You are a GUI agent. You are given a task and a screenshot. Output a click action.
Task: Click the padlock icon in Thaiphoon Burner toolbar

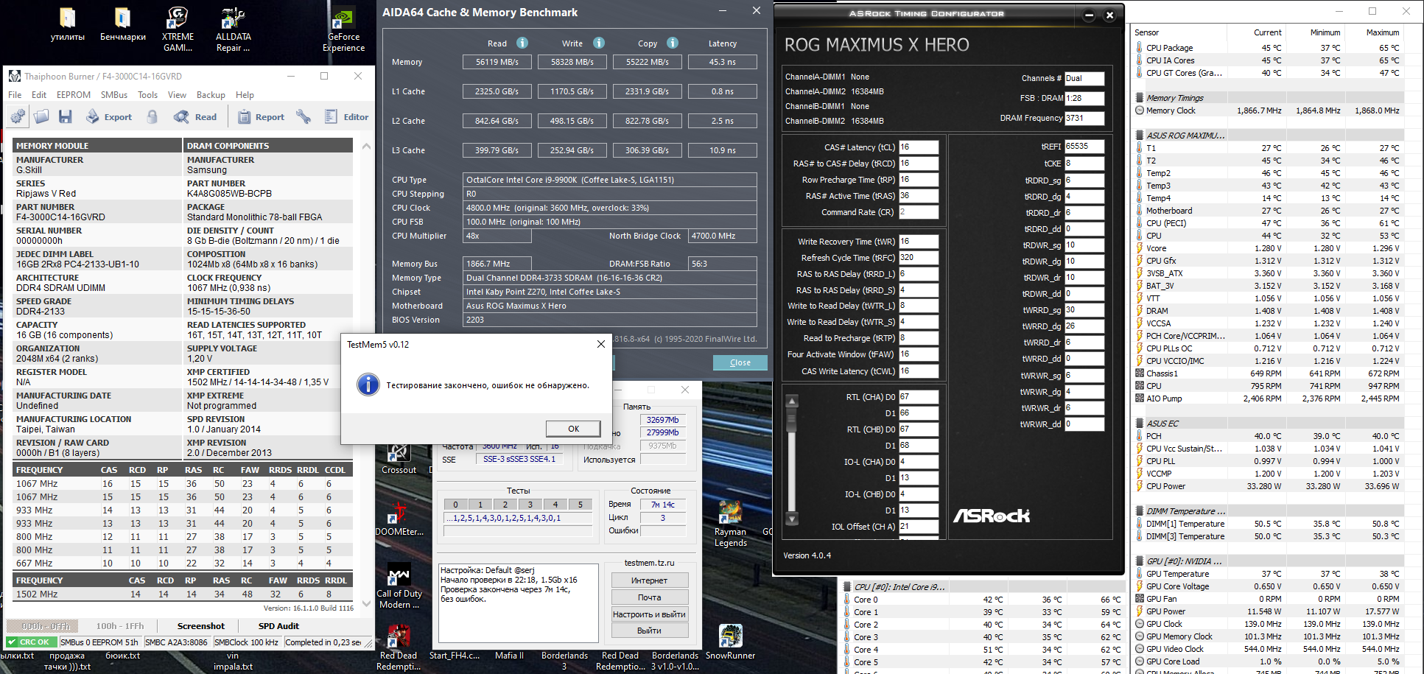(x=152, y=116)
